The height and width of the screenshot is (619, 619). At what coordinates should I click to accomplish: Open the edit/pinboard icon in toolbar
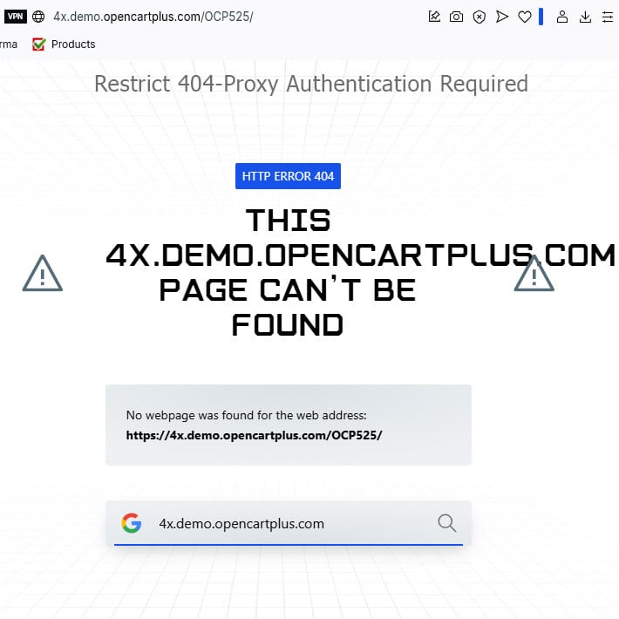(x=434, y=17)
